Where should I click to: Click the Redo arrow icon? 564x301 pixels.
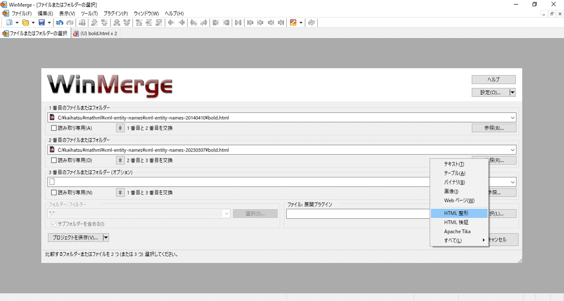[70, 23]
